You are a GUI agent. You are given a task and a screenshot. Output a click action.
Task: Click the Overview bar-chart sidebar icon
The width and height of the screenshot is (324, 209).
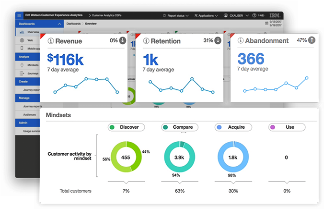click(22, 32)
